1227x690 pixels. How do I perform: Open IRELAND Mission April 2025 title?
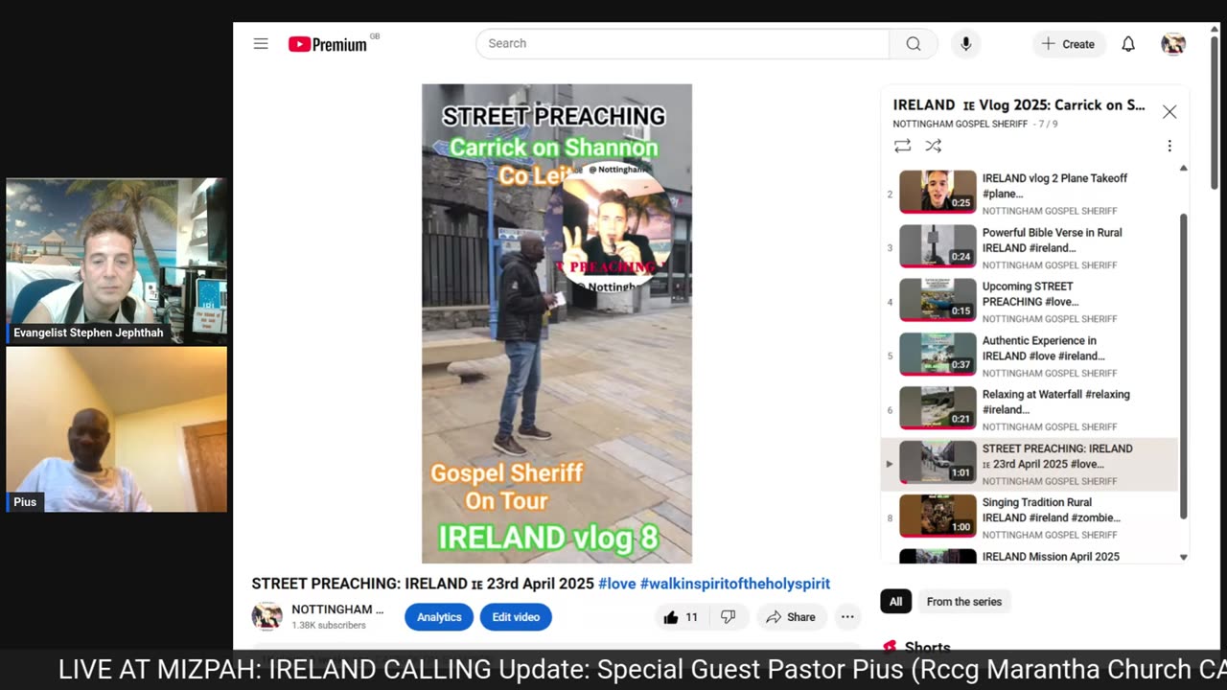(x=1051, y=557)
